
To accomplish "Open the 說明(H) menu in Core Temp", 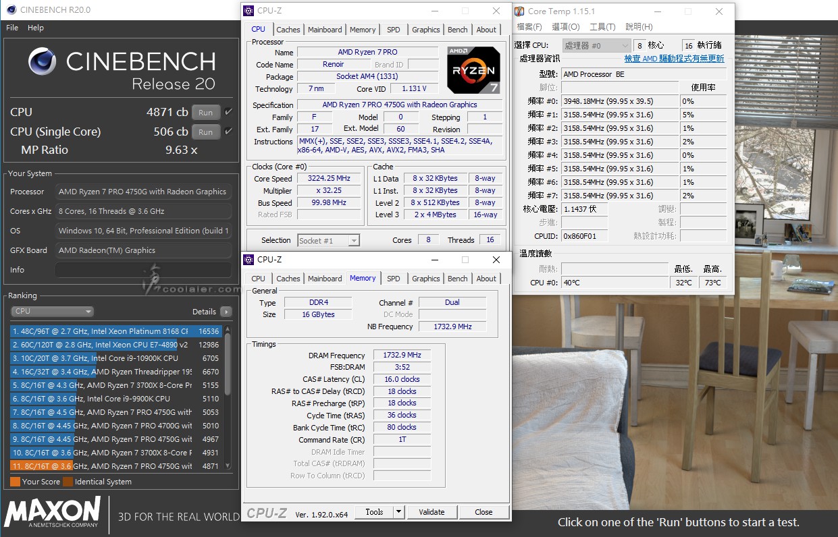I will pos(639,27).
